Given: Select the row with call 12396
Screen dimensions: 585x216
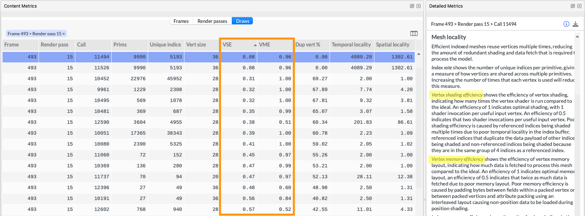Looking at the screenshot, I should coord(208,187).
